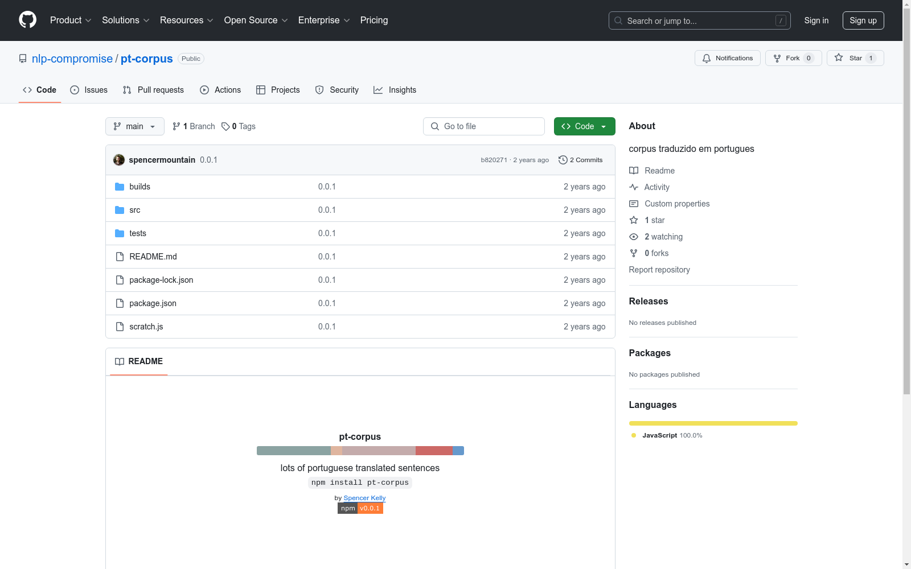This screenshot has width=911, height=569.
Task: Click the Sign in link
Action: pyautogui.click(x=816, y=20)
